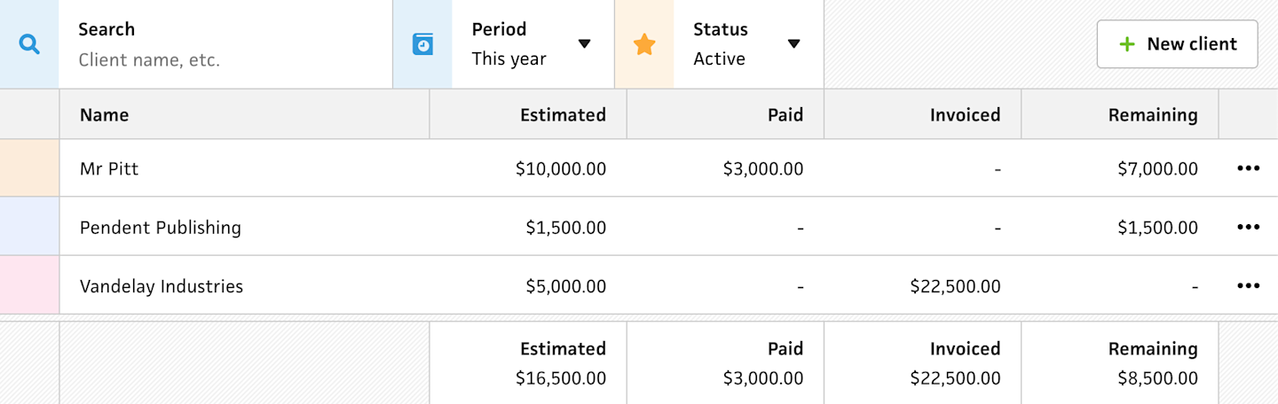This screenshot has height=404, width=1278.
Task: Click the orange star Status icon
Action: [644, 44]
